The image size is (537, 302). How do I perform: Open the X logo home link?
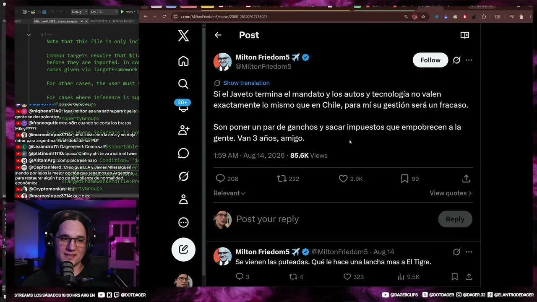pos(183,35)
